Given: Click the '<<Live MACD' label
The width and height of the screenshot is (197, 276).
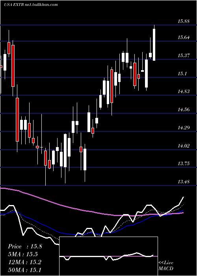Looking at the screenshot, I should pyautogui.click(x=166, y=265).
